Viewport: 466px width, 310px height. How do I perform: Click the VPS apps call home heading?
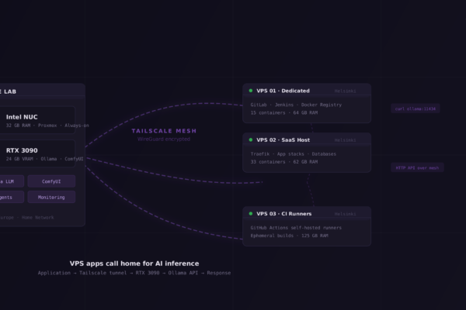pos(134,263)
